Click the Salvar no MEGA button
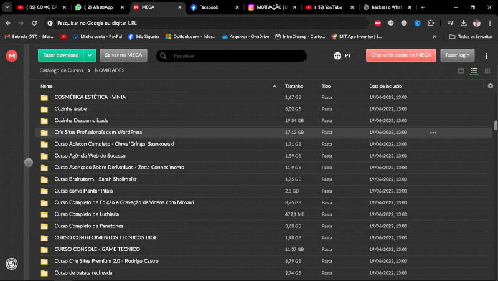 tap(123, 55)
